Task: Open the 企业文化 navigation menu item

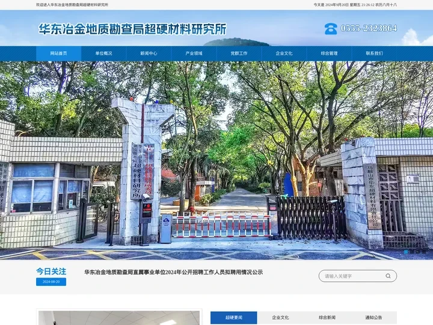Action: (284, 54)
